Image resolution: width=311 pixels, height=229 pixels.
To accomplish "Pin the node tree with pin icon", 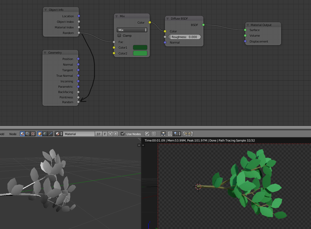I will 147,134.
